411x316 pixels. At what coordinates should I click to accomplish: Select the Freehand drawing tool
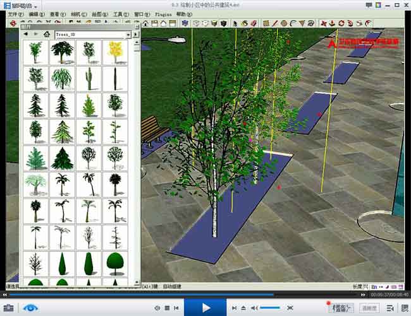point(311,23)
